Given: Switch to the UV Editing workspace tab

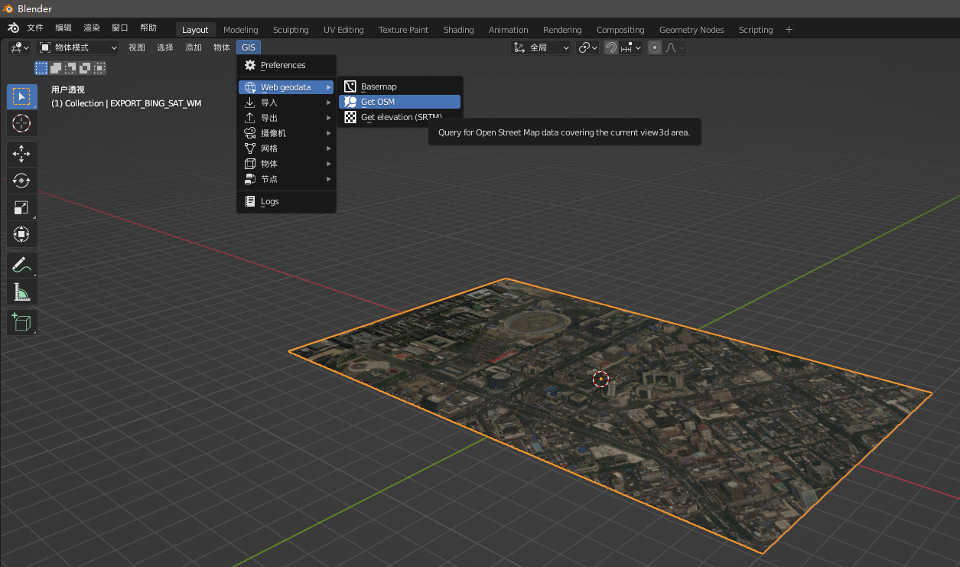Looking at the screenshot, I should tap(343, 30).
